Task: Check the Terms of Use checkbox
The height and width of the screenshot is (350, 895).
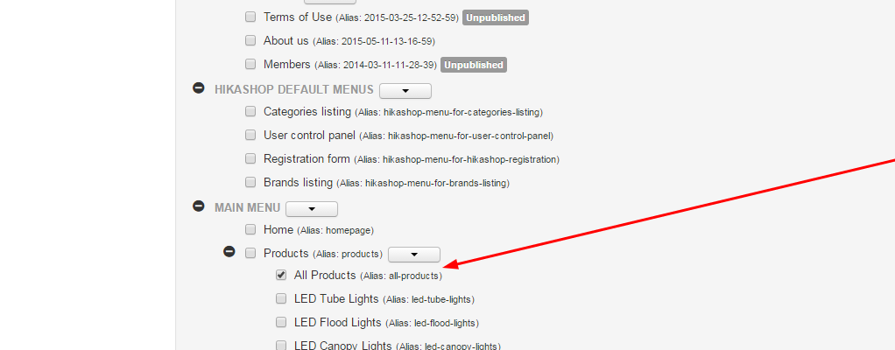Action: click(x=250, y=17)
